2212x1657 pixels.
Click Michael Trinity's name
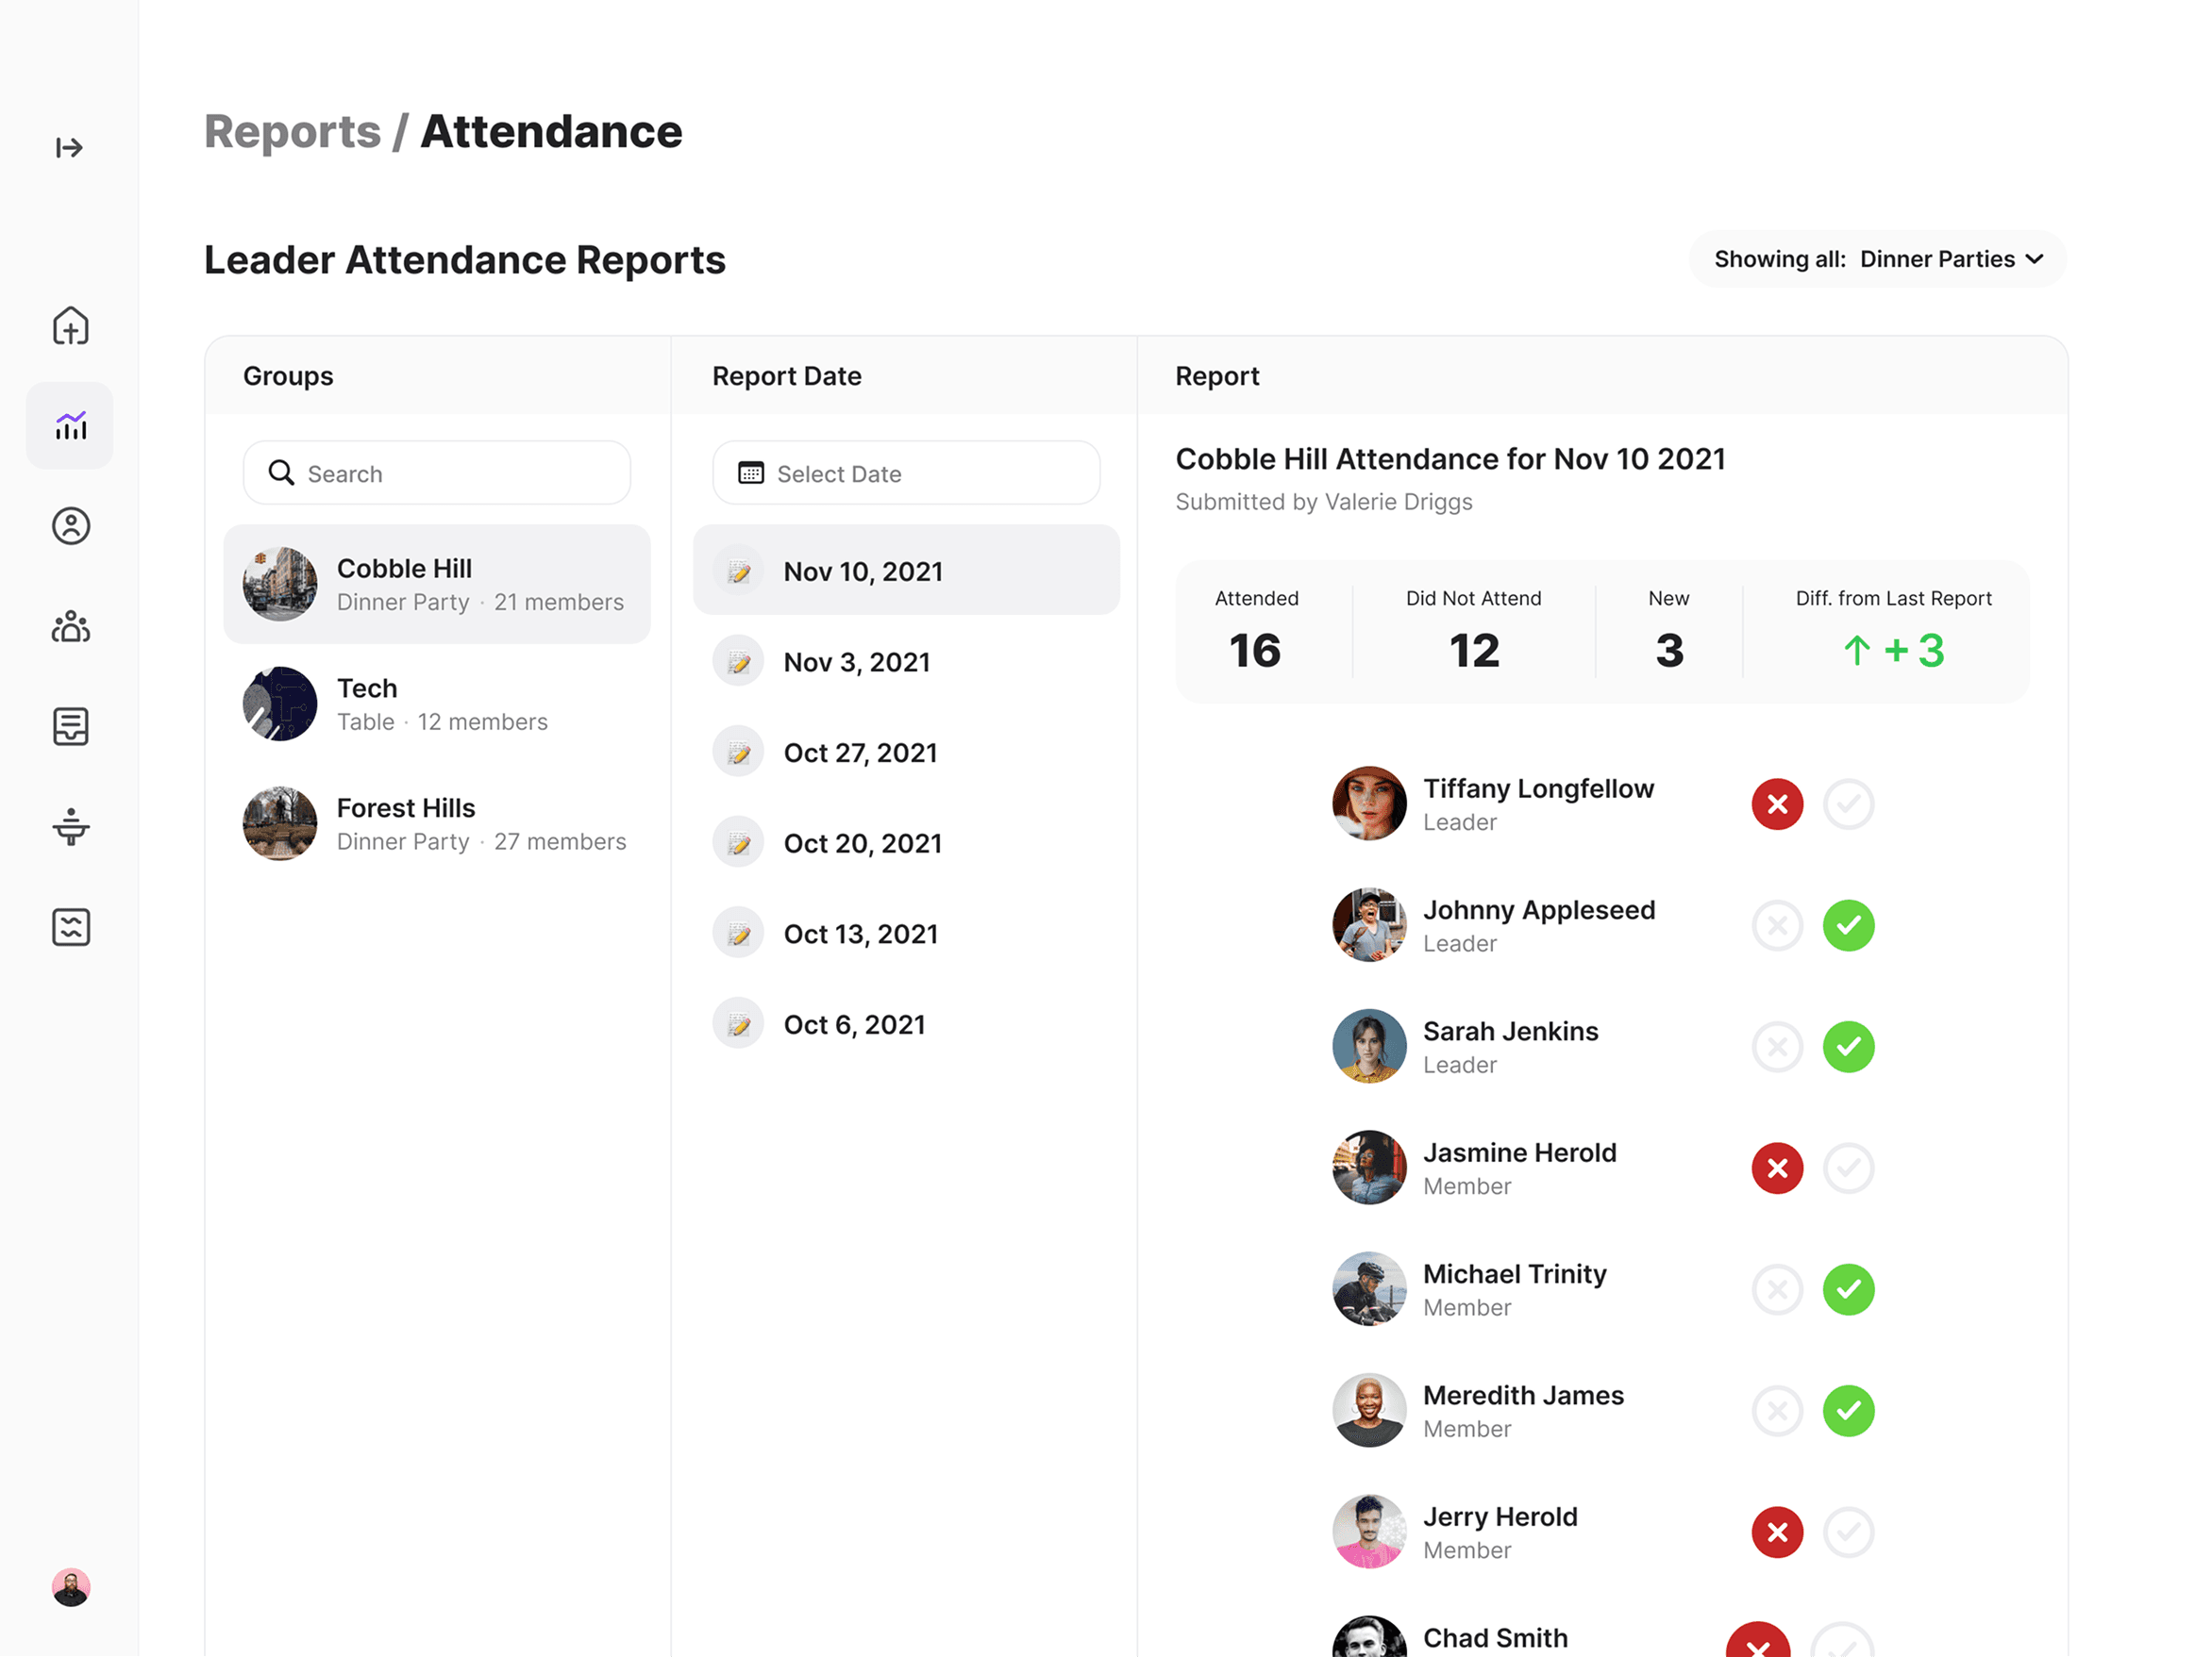click(1514, 1274)
